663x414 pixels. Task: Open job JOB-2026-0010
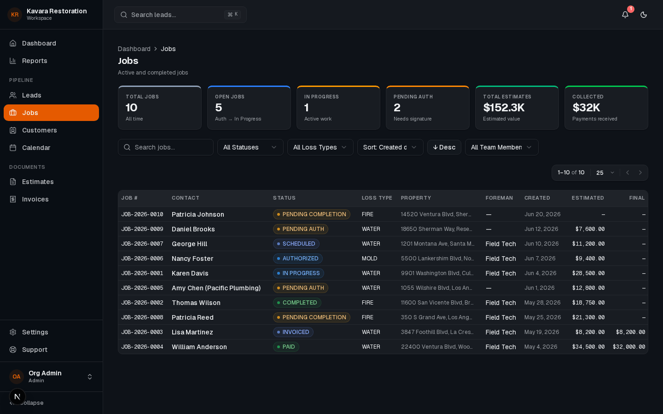(x=142, y=214)
